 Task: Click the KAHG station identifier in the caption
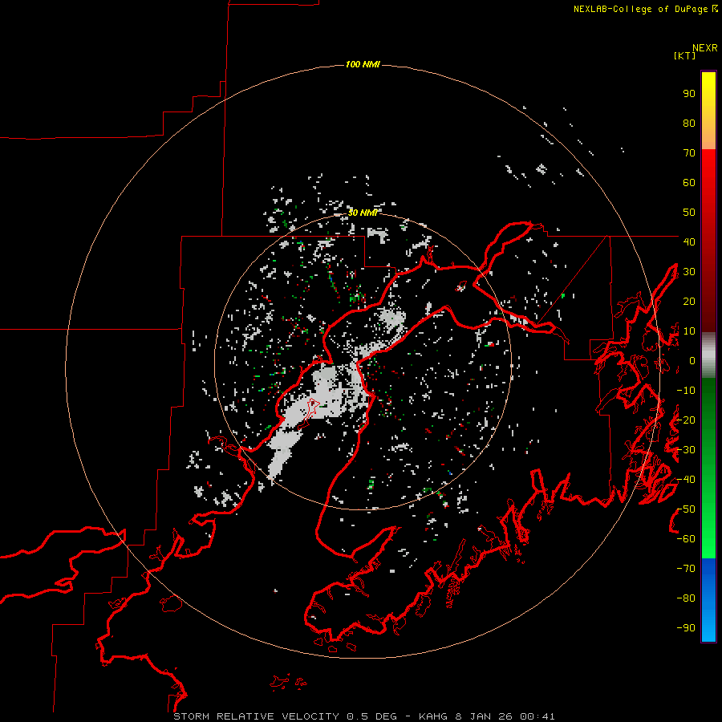(x=434, y=716)
